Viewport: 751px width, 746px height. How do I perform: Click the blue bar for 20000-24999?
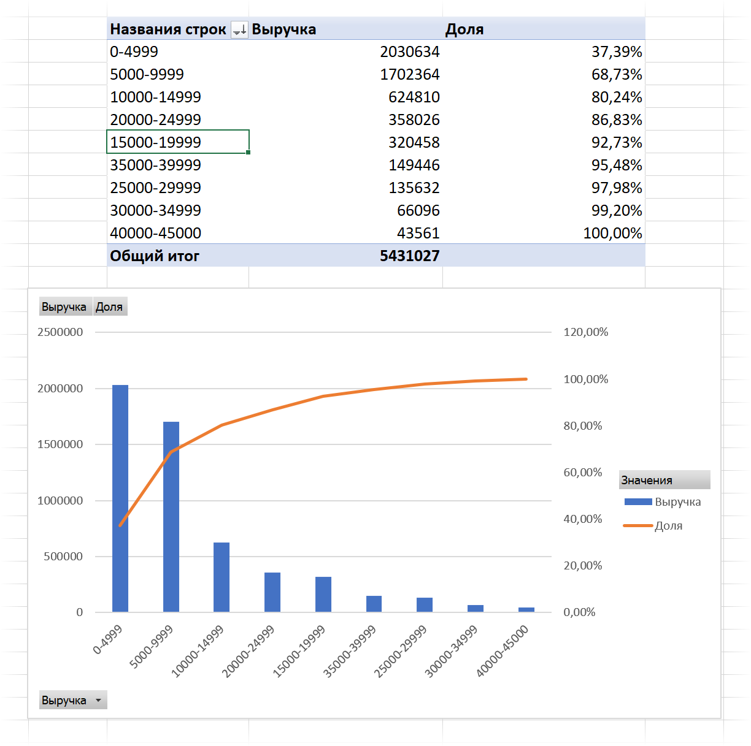[x=272, y=592]
